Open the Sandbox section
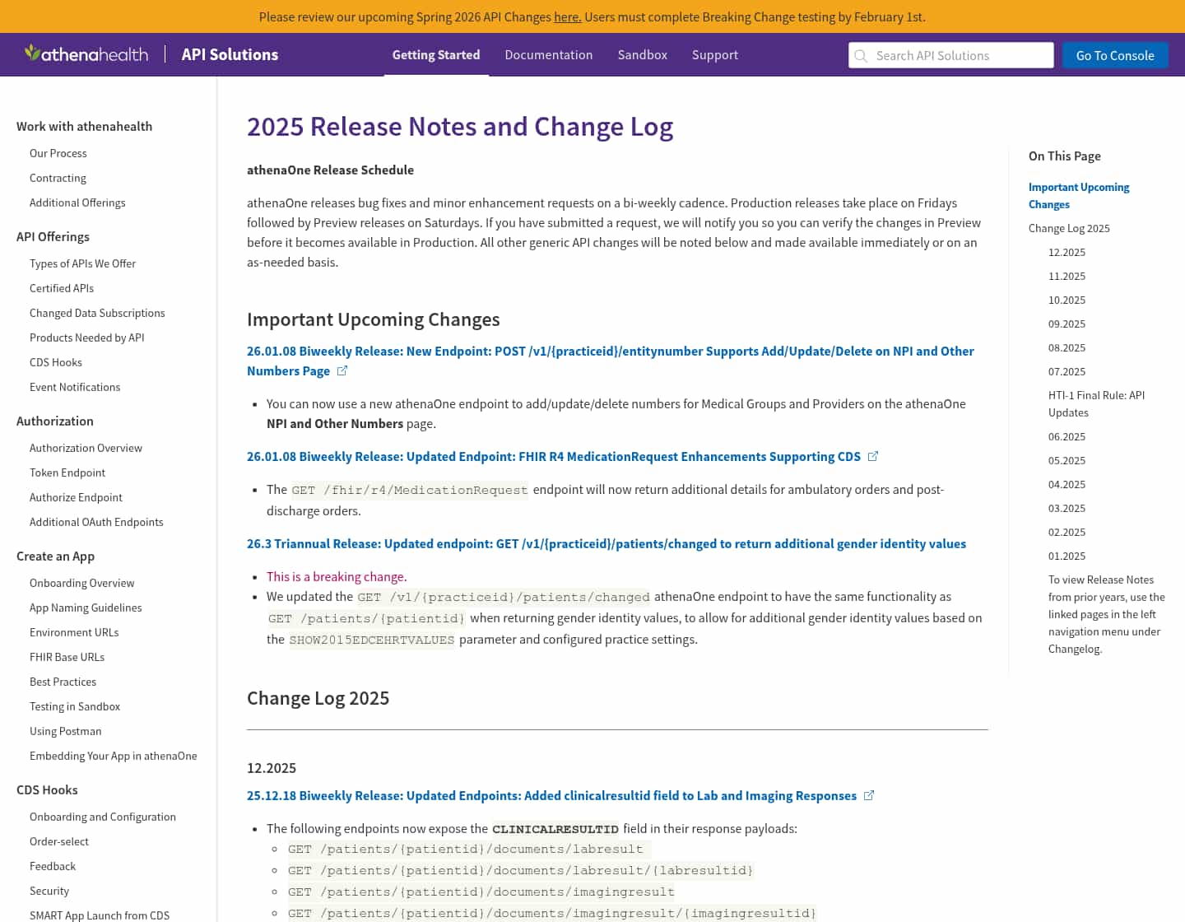 pyautogui.click(x=642, y=54)
